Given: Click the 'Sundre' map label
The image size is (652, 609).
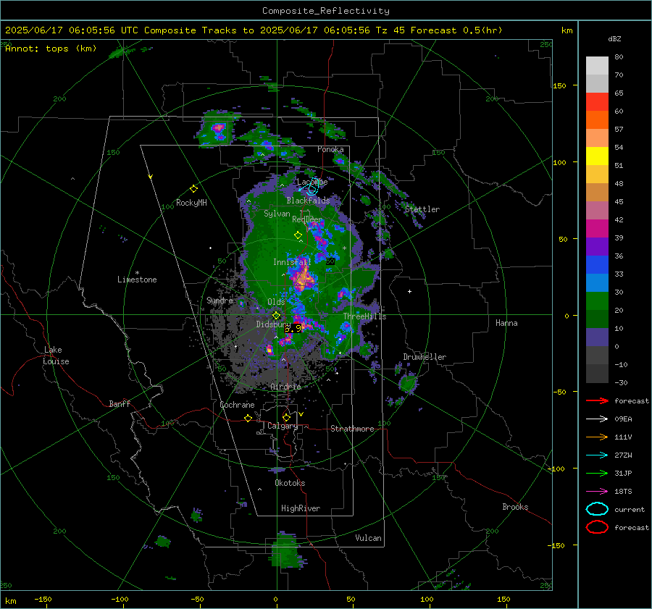Looking at the screenshot, I should (220, 300).
